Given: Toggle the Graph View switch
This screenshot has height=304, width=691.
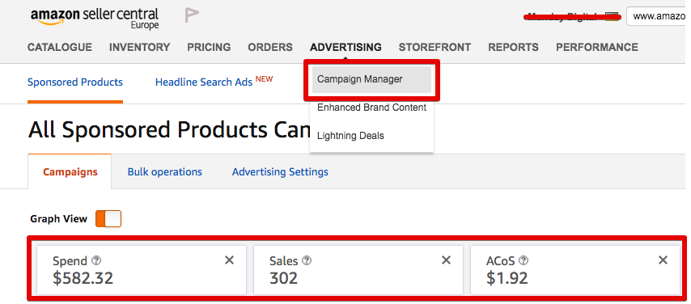Looking at the screenshot, I should (x=108, y=219).
